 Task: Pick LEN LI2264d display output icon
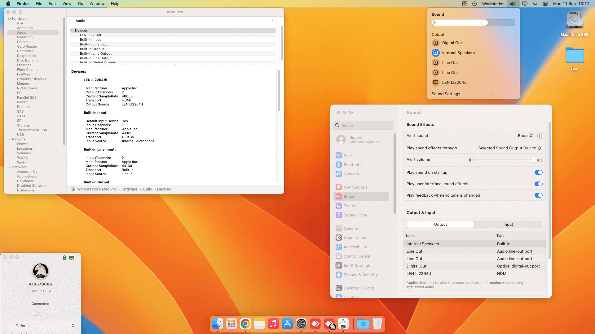coord(436,83)
